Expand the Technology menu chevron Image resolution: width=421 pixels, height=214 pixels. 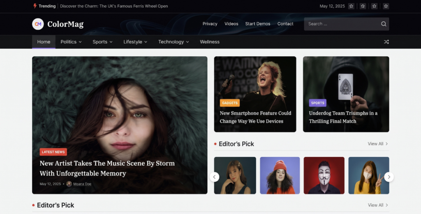click(x=187, y=42)
